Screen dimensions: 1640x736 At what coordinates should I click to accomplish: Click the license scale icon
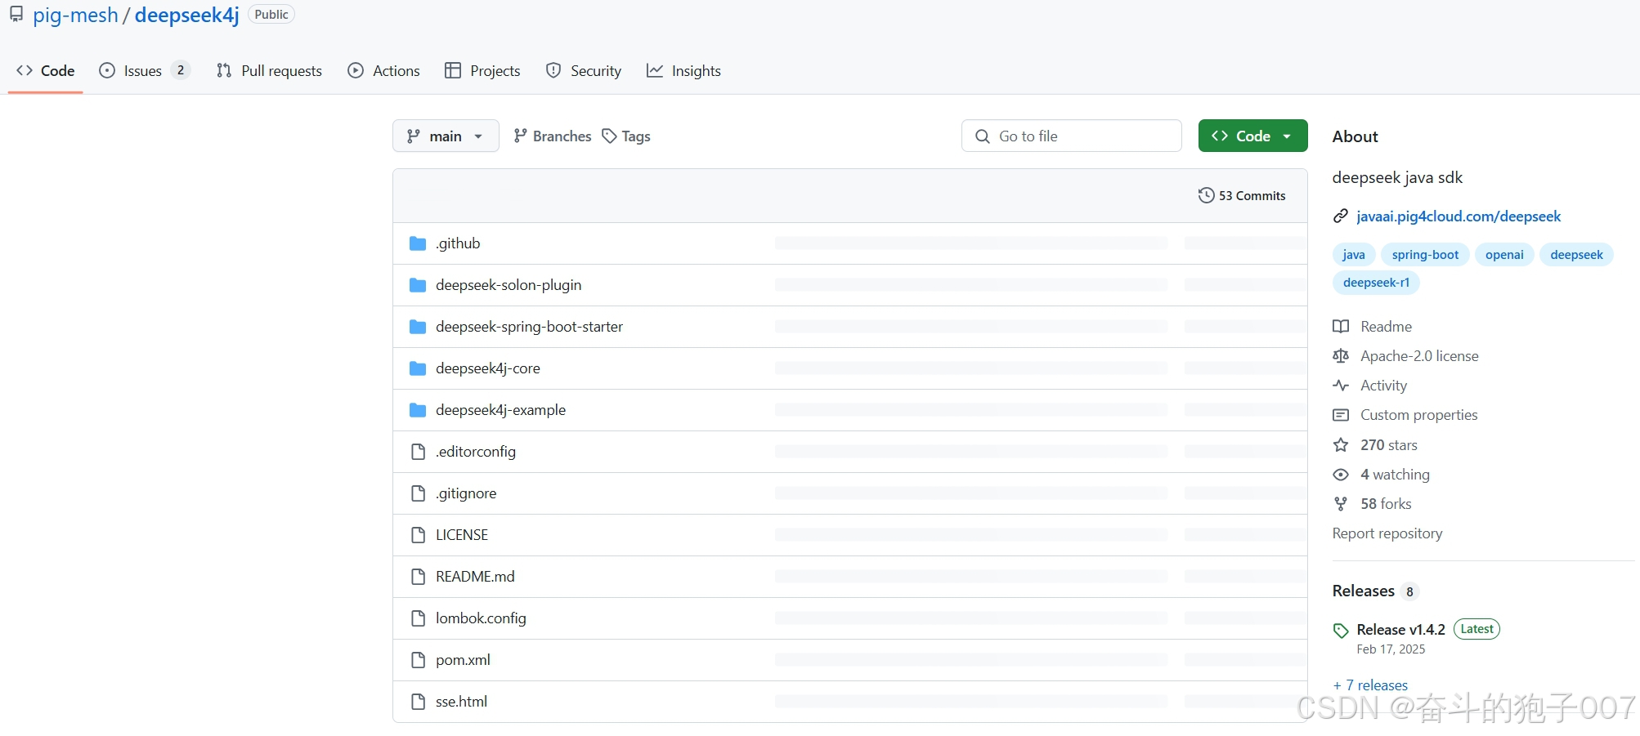pyautogui.click(x=1341, y=356)
